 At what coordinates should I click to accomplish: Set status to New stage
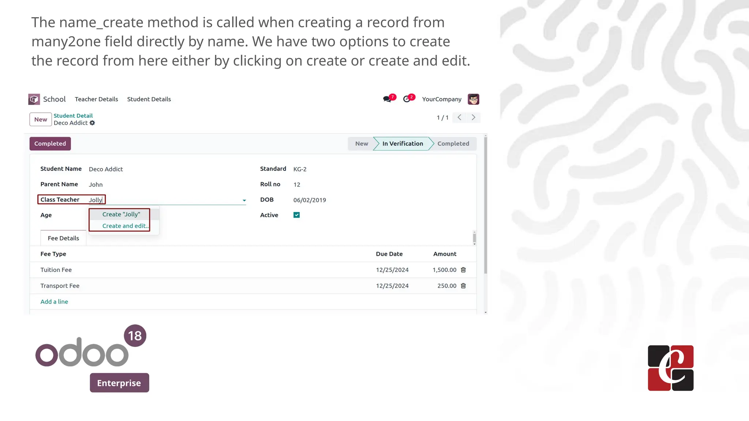click(361, 144)
